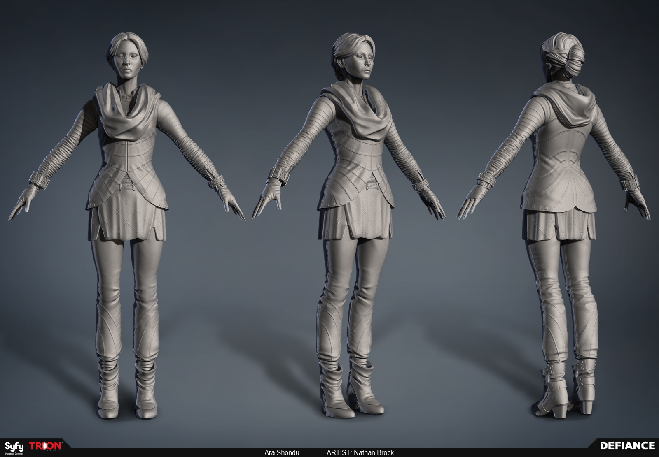Click the front-view character render

click(x=127, y=225)
